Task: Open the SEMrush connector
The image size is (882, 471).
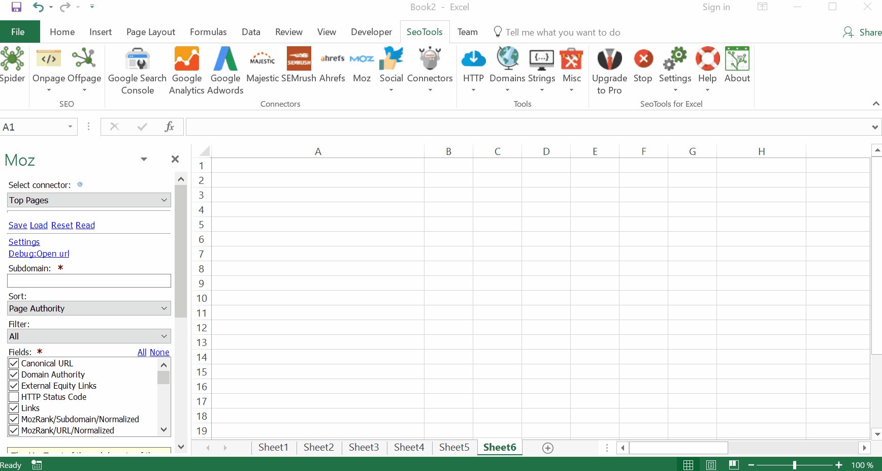Action: click(299, 65)
